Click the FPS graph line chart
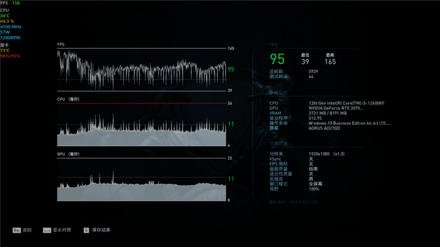Screen dimensions: 440x247 tap(141, 70)
